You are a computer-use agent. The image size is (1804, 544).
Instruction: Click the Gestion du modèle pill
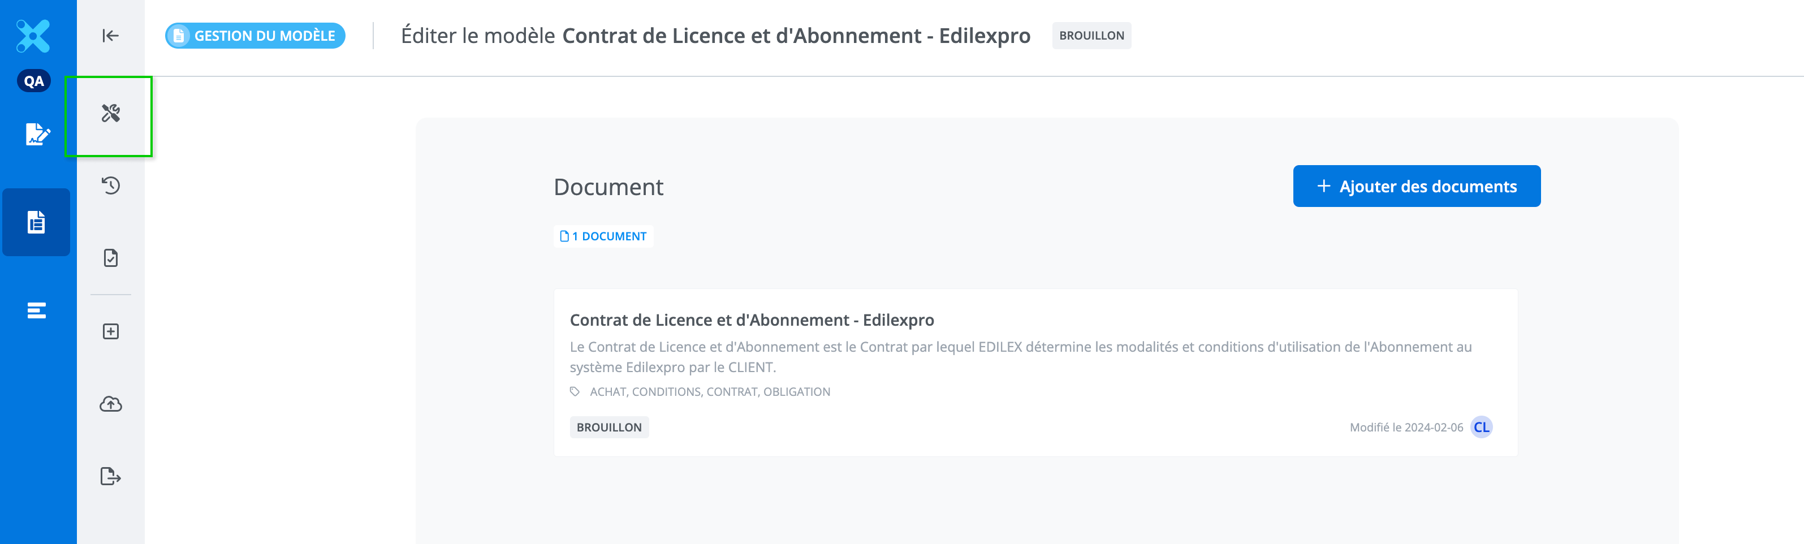point(256,36)
